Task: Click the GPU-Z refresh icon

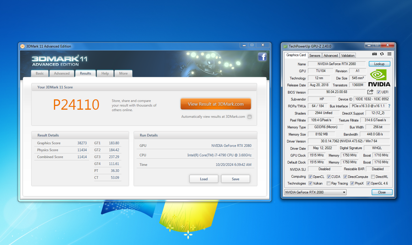Action: [x=382, y=54]
